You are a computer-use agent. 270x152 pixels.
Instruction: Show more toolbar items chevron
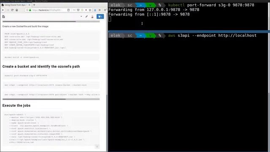[100, 10]
